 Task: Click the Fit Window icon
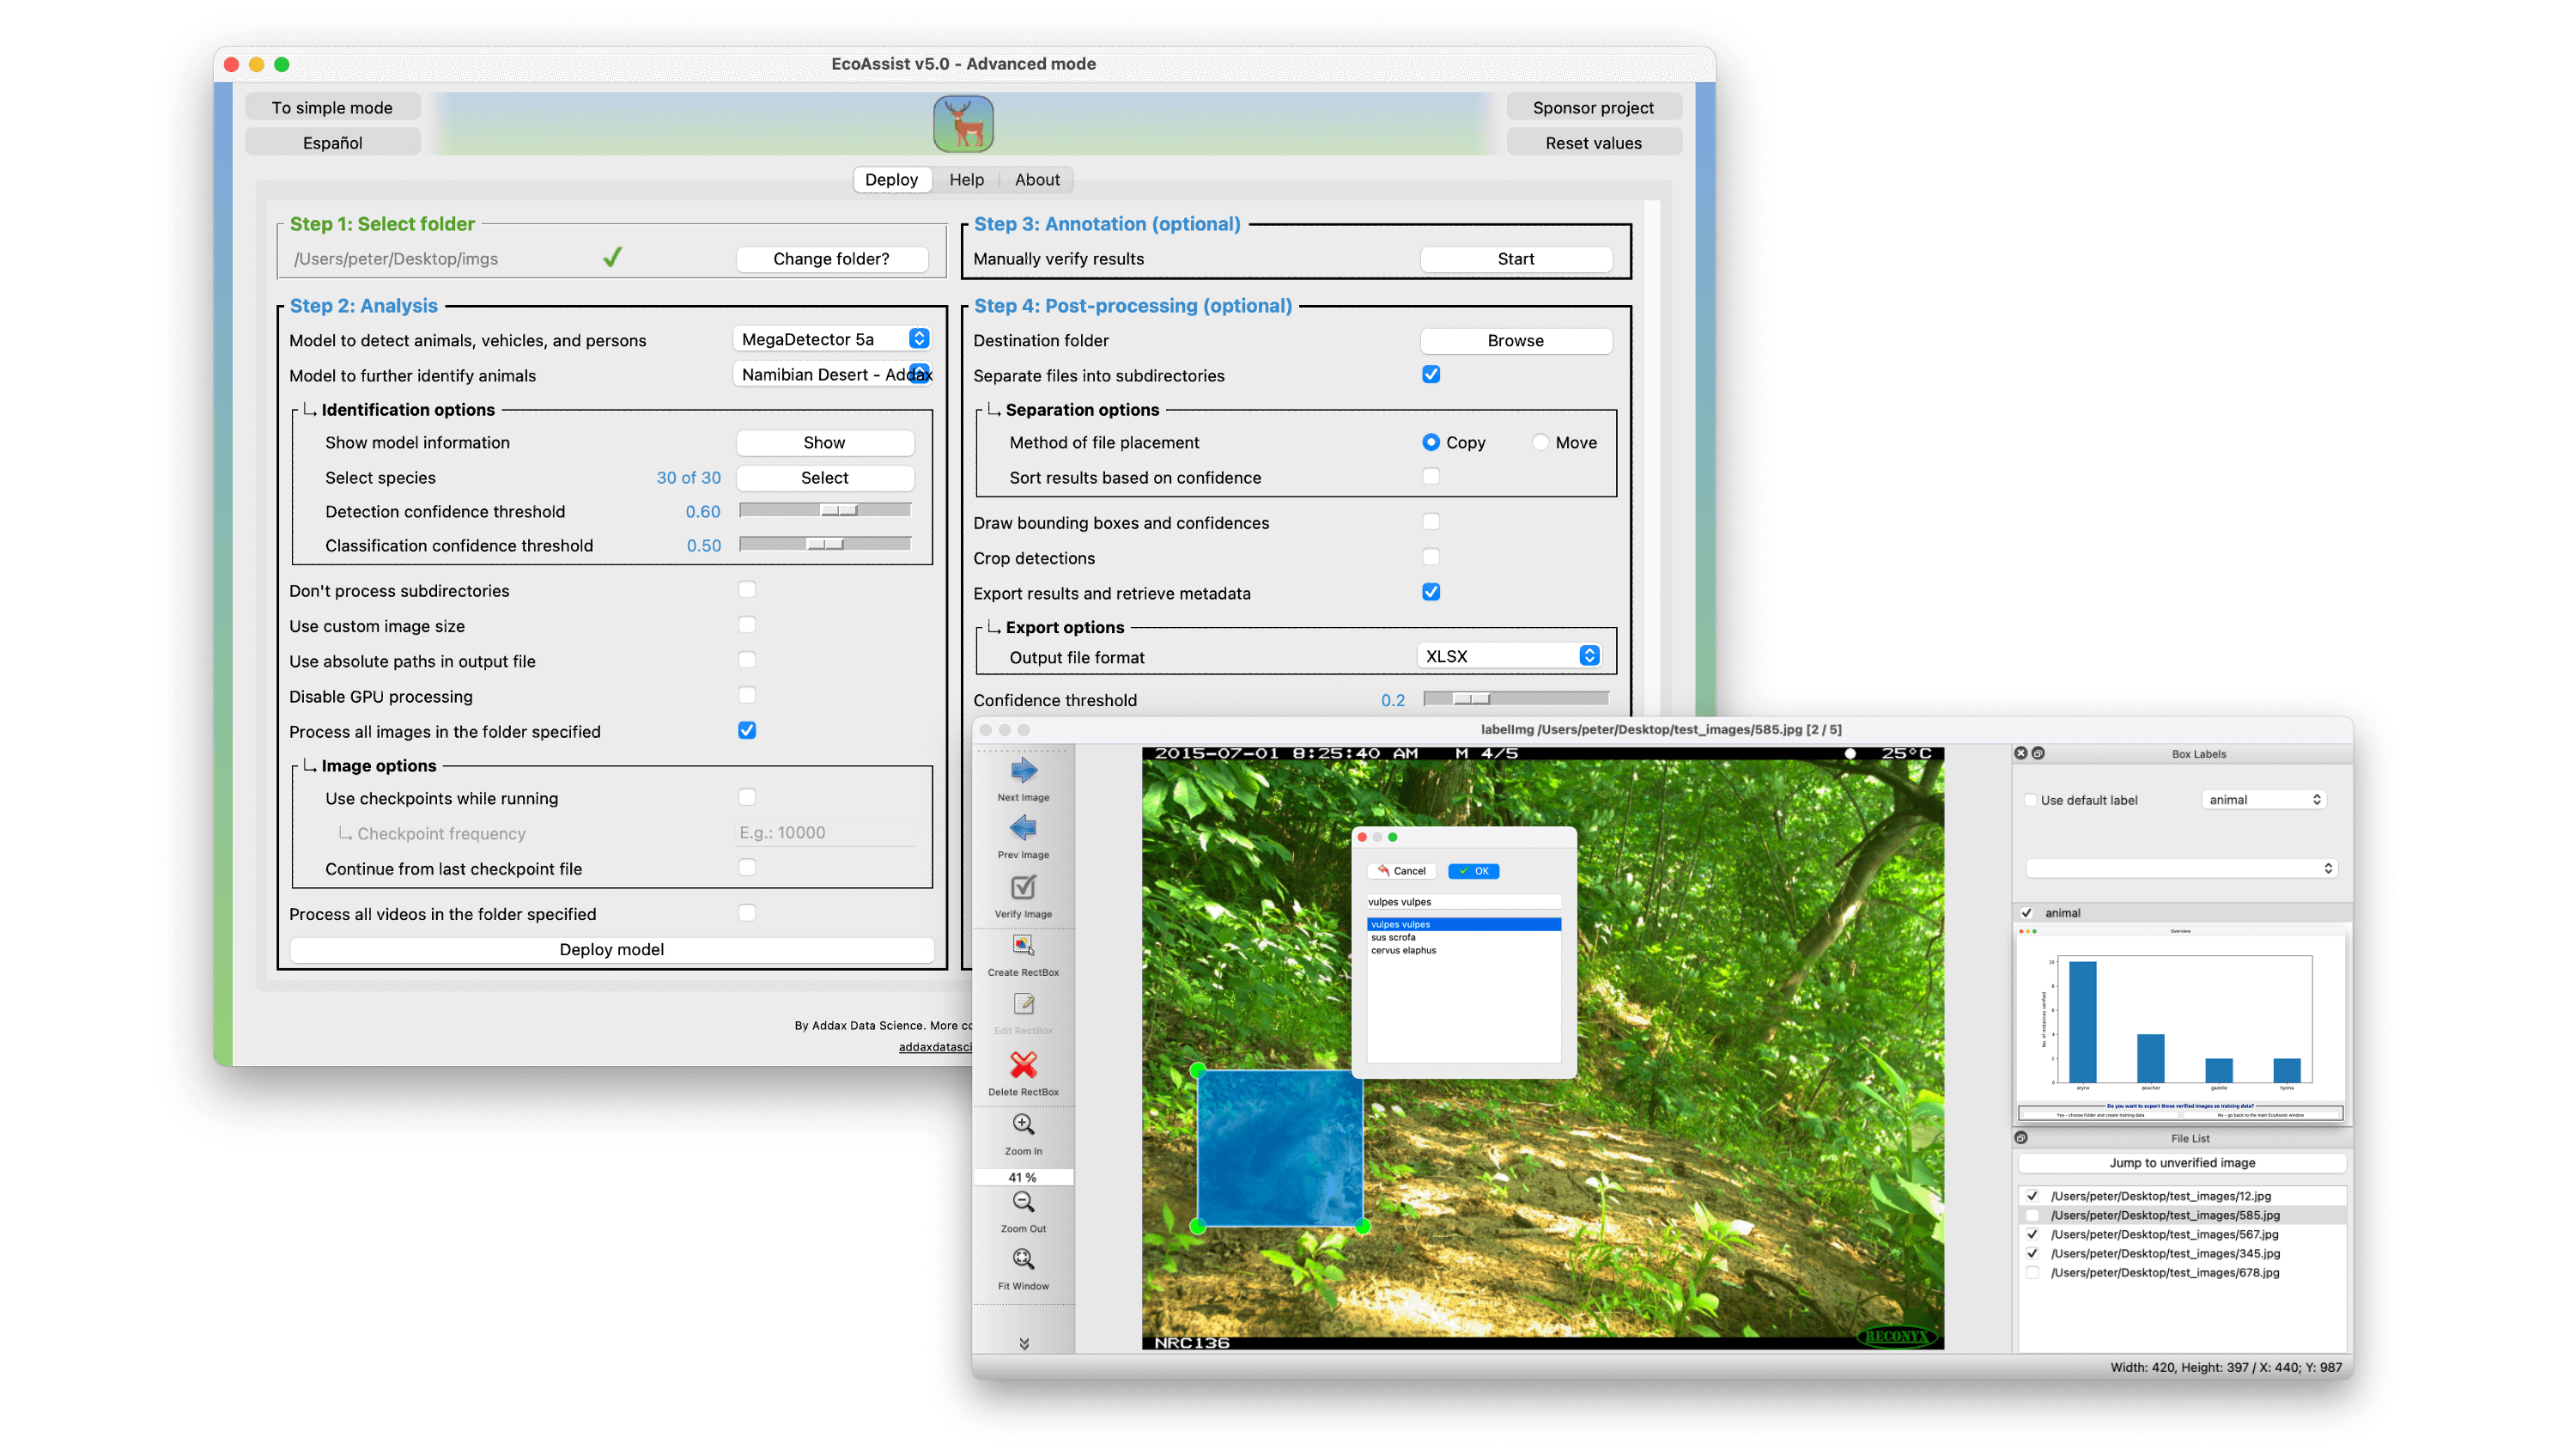(x=1023, y=1258)
